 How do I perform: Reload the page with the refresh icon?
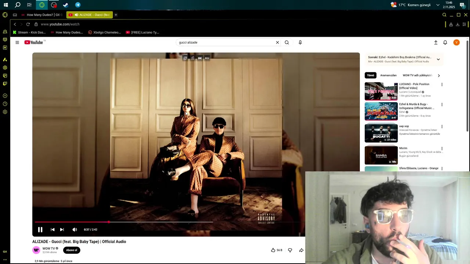pyautogui.click(x=28, y=24)
